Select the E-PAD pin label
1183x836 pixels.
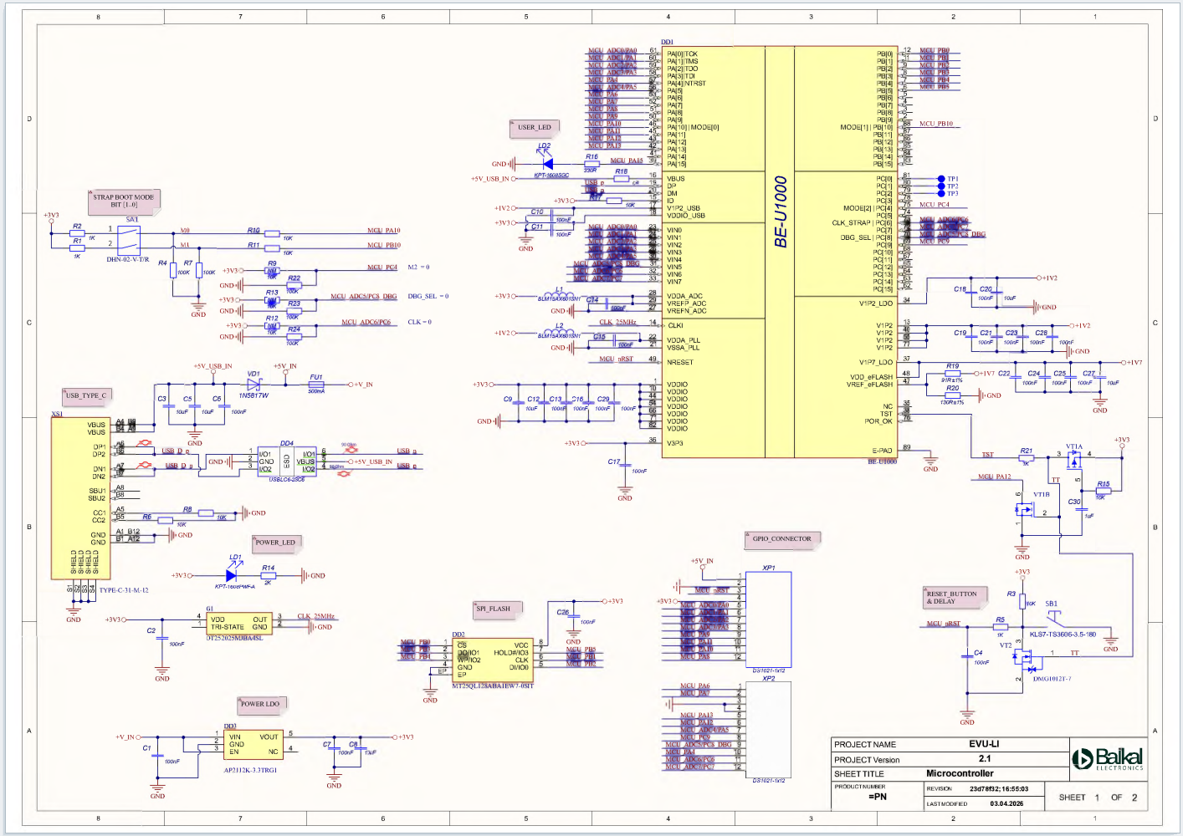(x=883, y=451)
